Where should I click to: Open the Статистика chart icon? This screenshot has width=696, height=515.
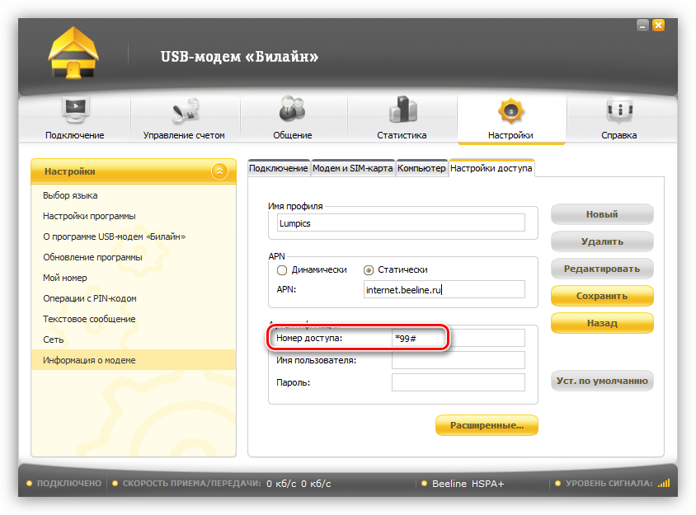[x=402, y=111]
